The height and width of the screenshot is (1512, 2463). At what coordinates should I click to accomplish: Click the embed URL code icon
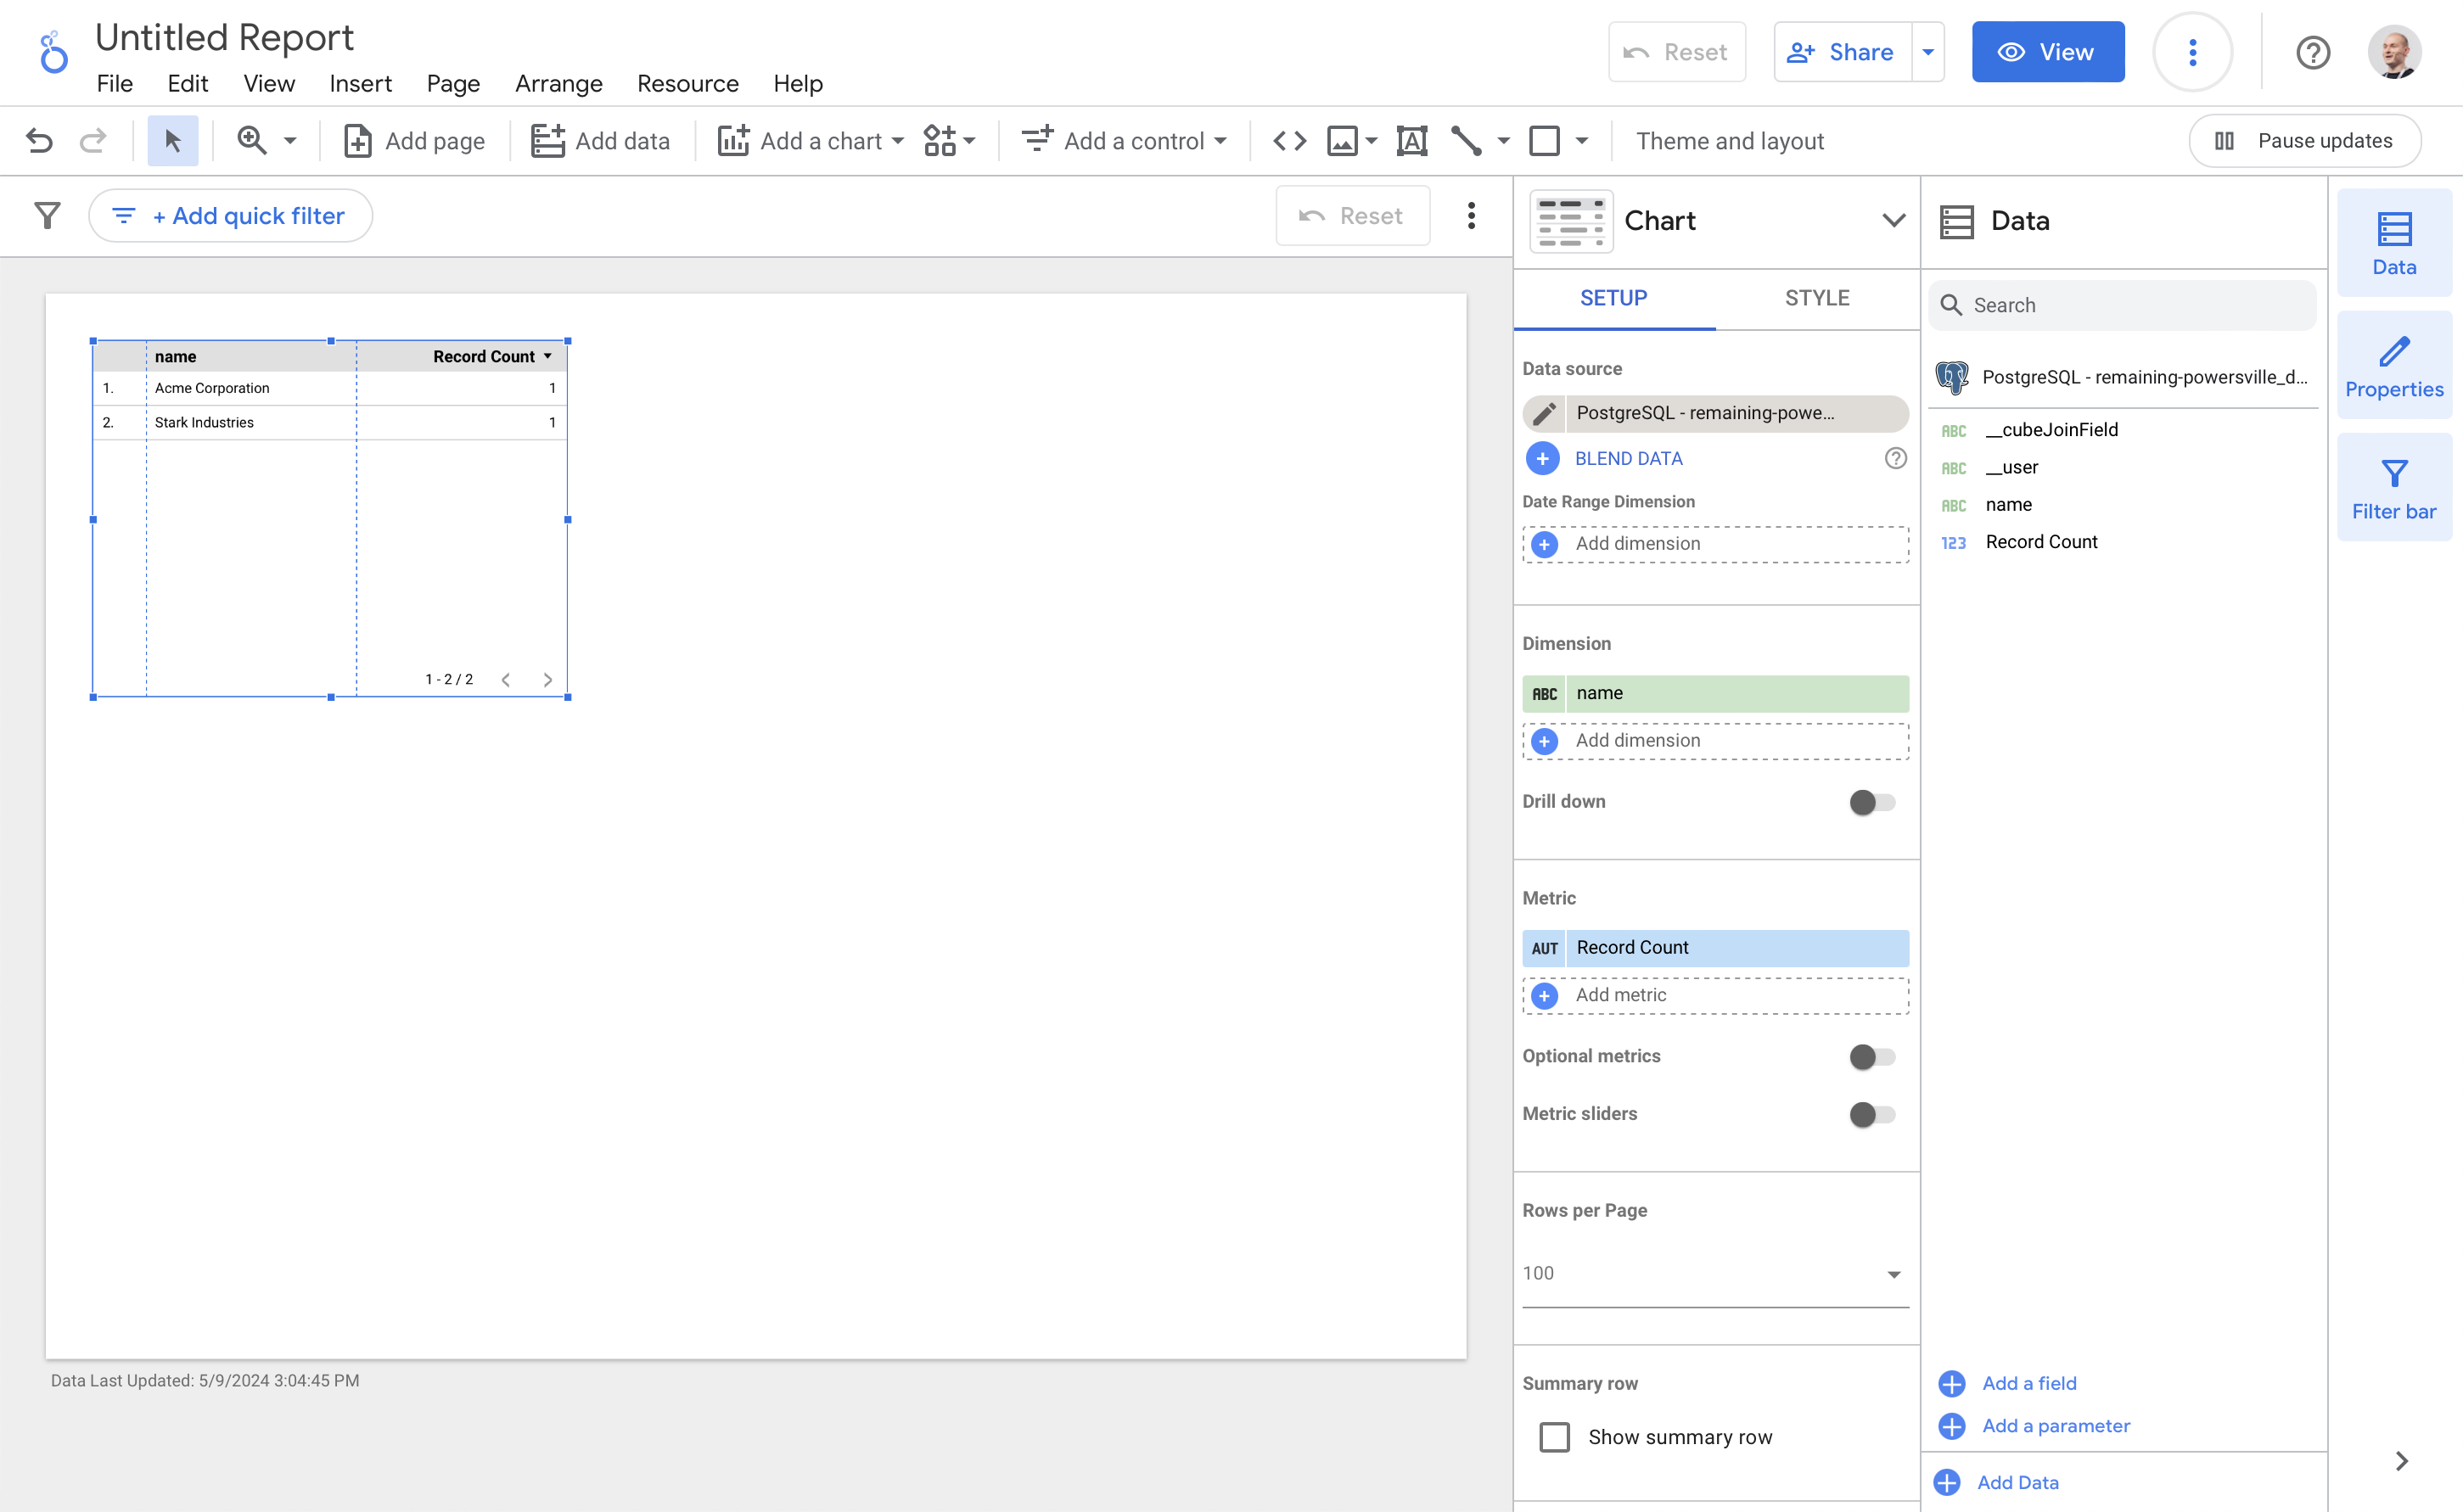pos(1289,141)
